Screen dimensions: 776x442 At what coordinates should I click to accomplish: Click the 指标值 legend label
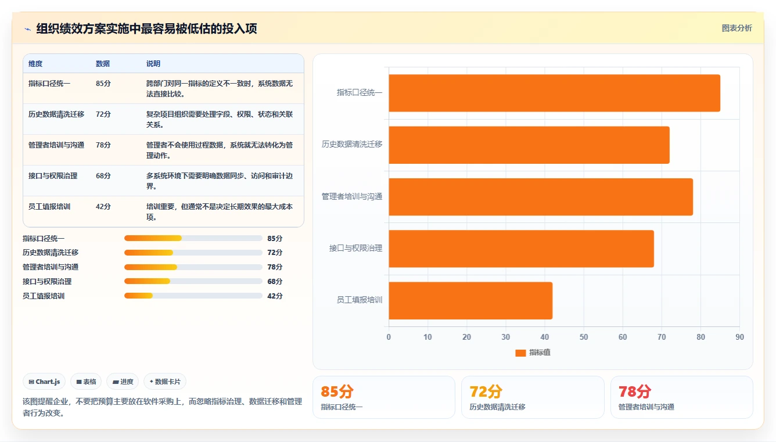pyautogui.click(x=540, y=353)
